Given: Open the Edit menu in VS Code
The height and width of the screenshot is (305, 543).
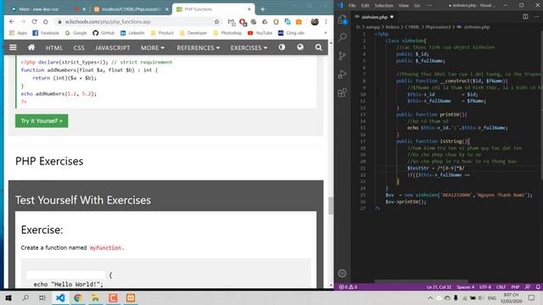Looking at the screenshot, I should click(365, 6).
